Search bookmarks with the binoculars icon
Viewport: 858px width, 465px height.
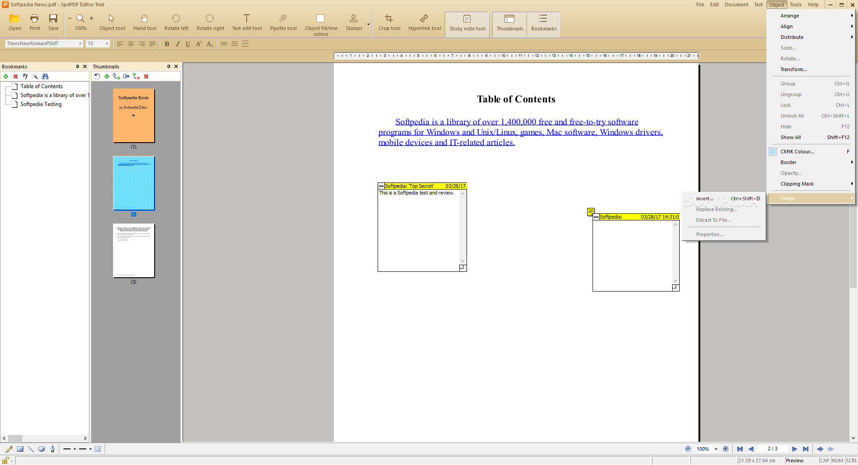tap(45, 76)
